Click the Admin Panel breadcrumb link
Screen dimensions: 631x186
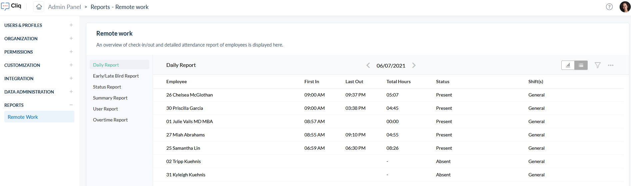[x=64, y=7]
